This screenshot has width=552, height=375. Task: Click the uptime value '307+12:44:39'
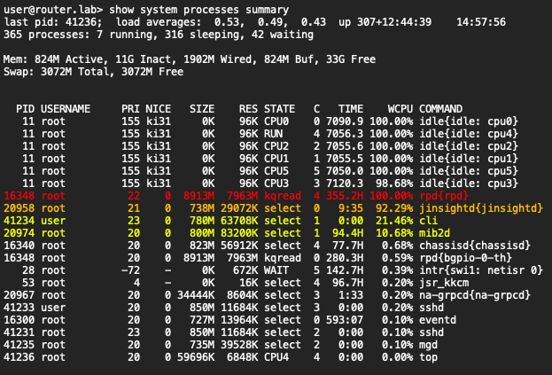click(x=394, y=22)
